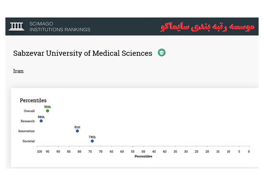Screen dimensions: 264x186
Task: Click the Scimago building columns logo icon
Action: click(16, 26)
